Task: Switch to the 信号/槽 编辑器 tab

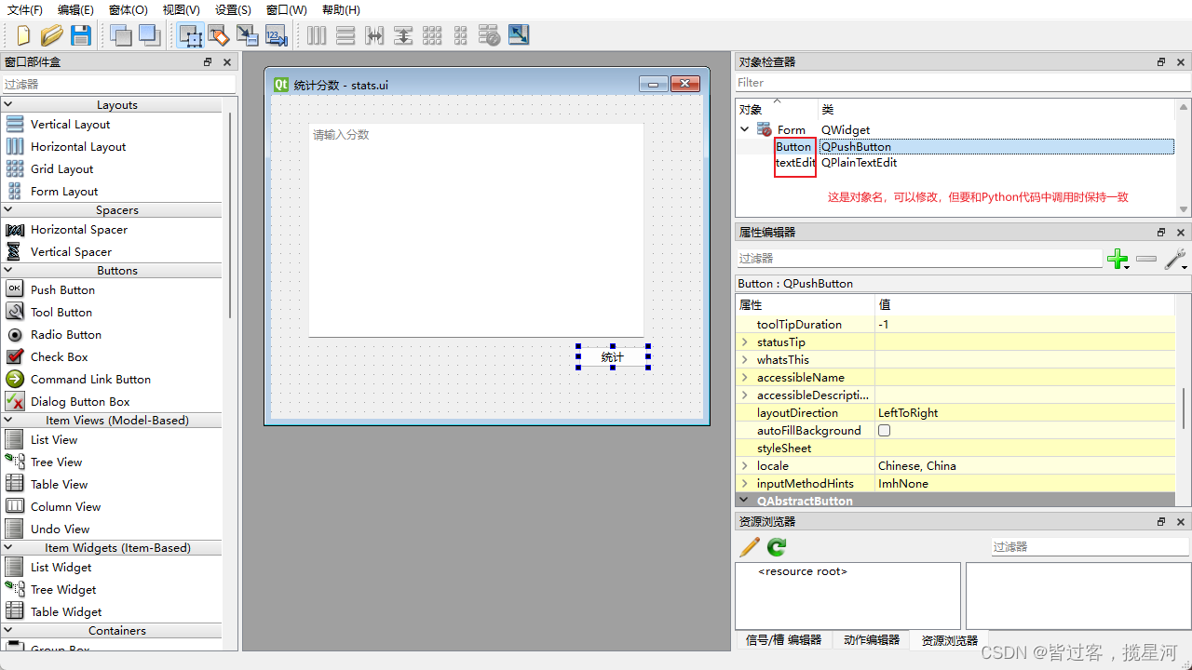Action: (784, 640)
